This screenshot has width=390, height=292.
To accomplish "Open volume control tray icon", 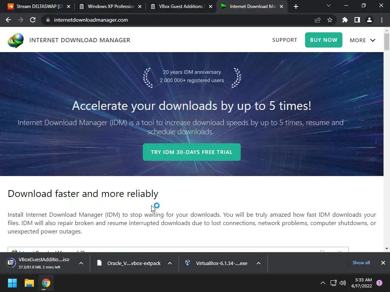I will (x=343, y=283).
